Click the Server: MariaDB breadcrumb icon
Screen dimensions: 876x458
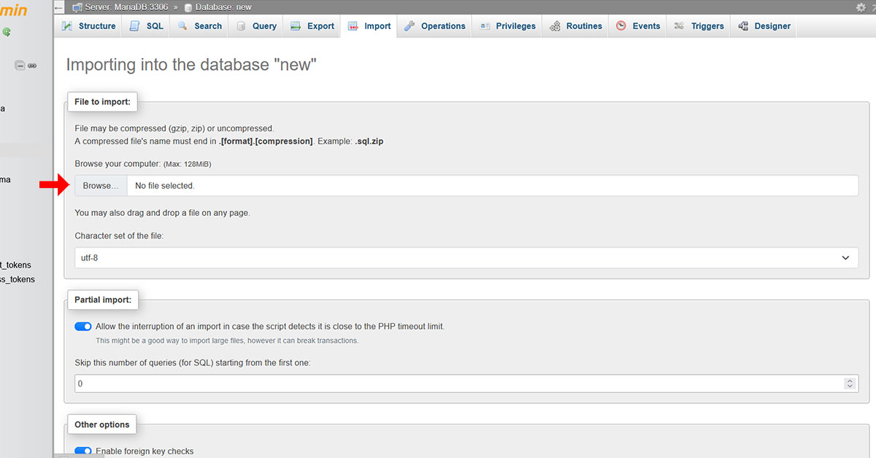77,7
